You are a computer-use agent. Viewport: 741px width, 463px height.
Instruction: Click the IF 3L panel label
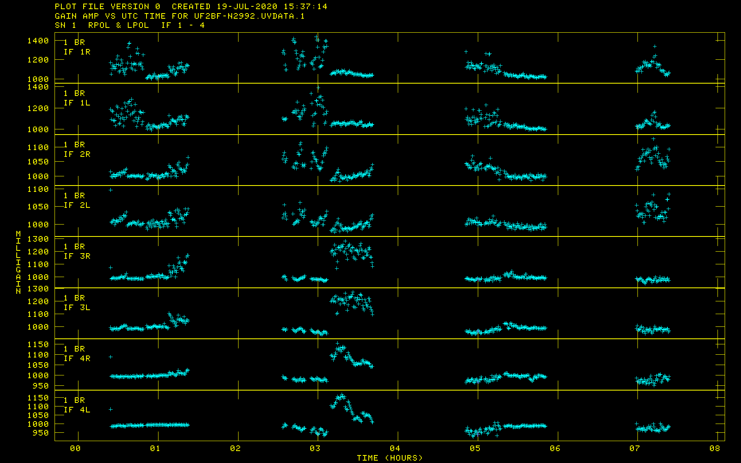[x=77, y=307]
